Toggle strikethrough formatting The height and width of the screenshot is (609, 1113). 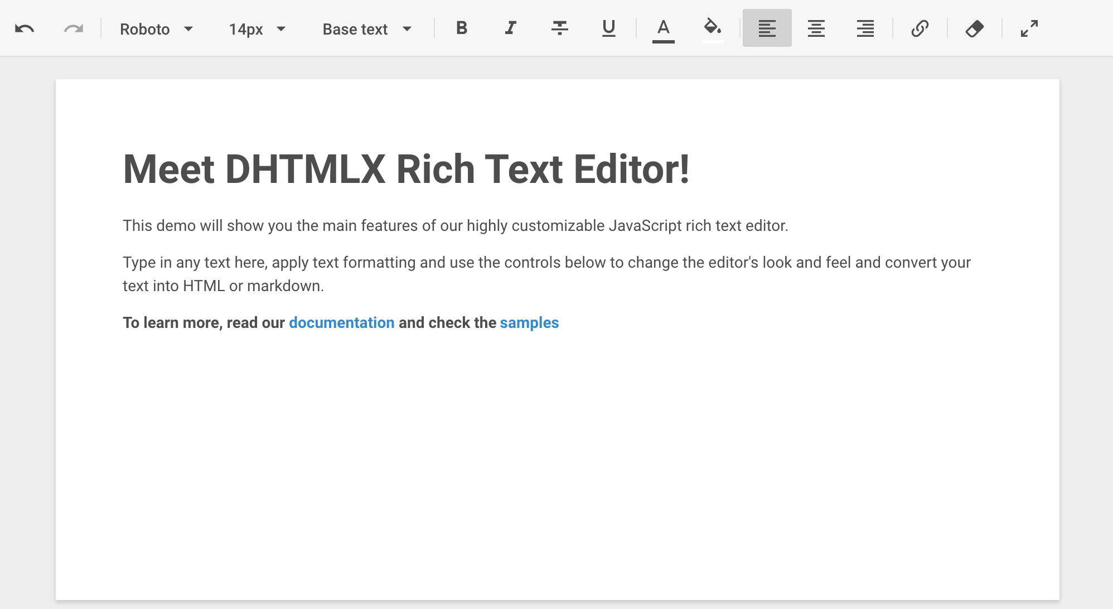point(560,28)
